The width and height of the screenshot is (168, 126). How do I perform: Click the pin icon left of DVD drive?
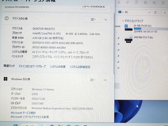pyautogui.click(x=118, y=38)
